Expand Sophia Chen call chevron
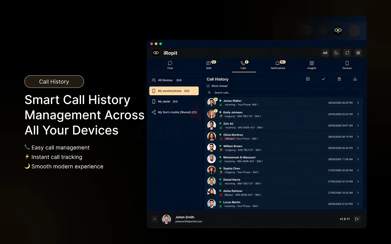Image resolution: width=391 pixels, height=244 pixels. [x=358, y=170]
